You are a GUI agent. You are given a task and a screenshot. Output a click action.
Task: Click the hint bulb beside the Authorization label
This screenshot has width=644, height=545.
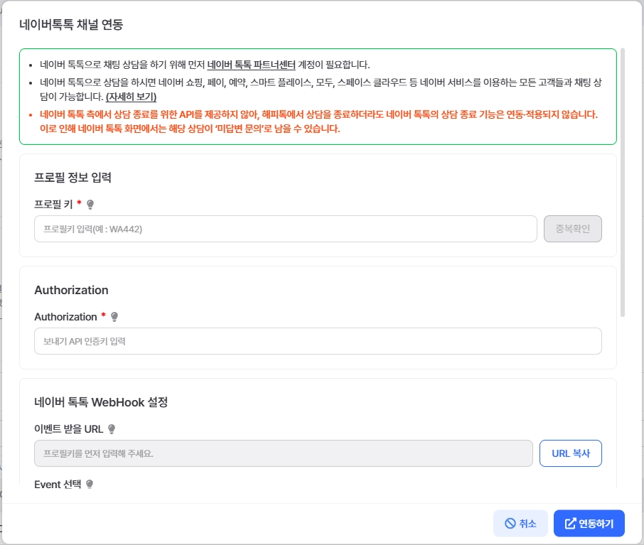[114, 317]
